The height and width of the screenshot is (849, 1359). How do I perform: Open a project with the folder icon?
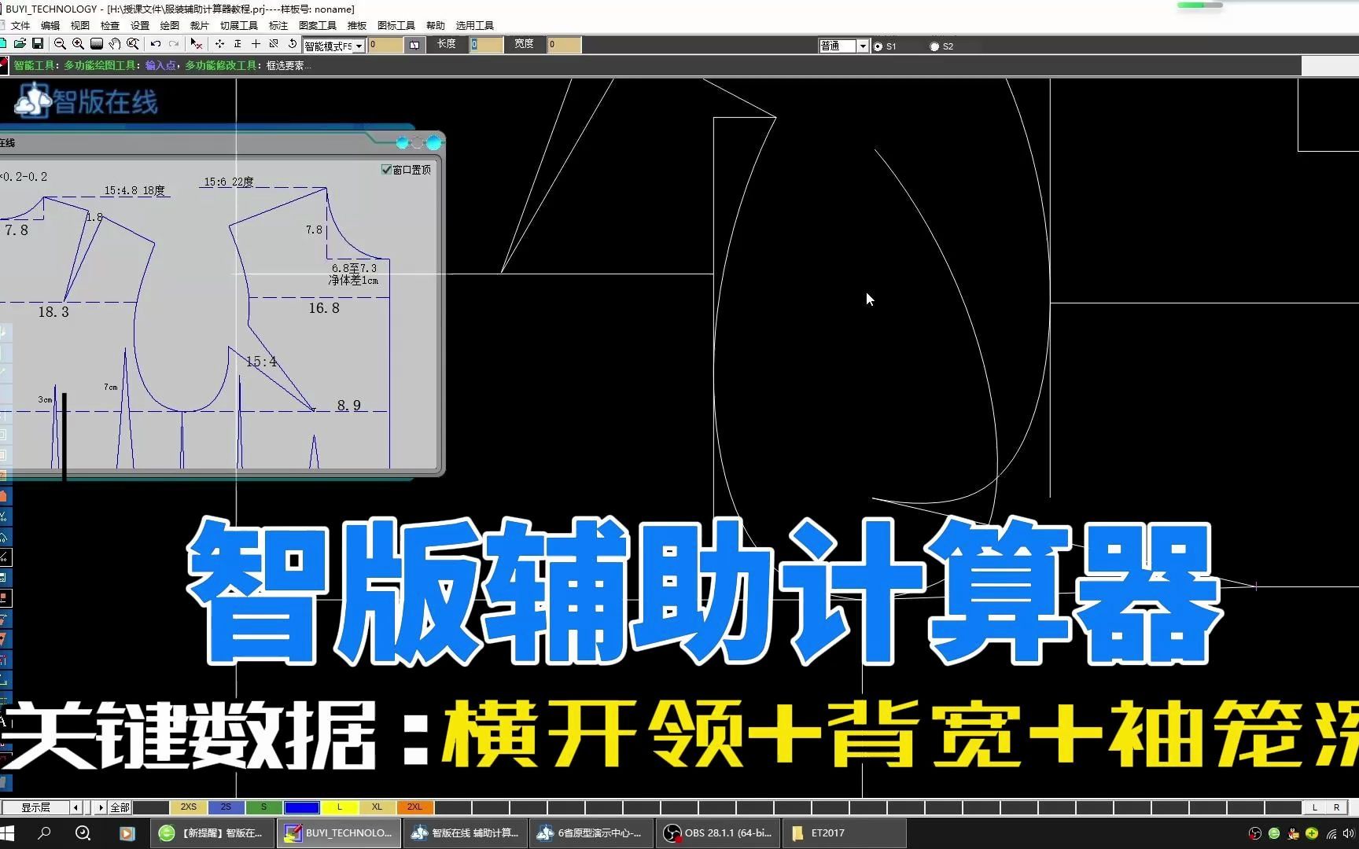click(x=20, y=44)
